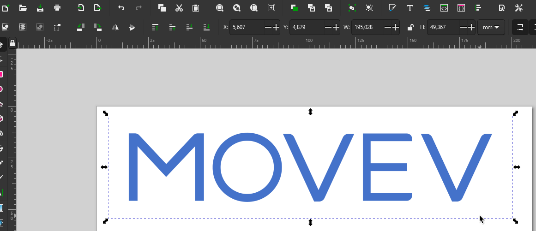This screenshot has height=231, width=536.
Task: Open the Preferences wrench icon
Action: tap(518, 8)
